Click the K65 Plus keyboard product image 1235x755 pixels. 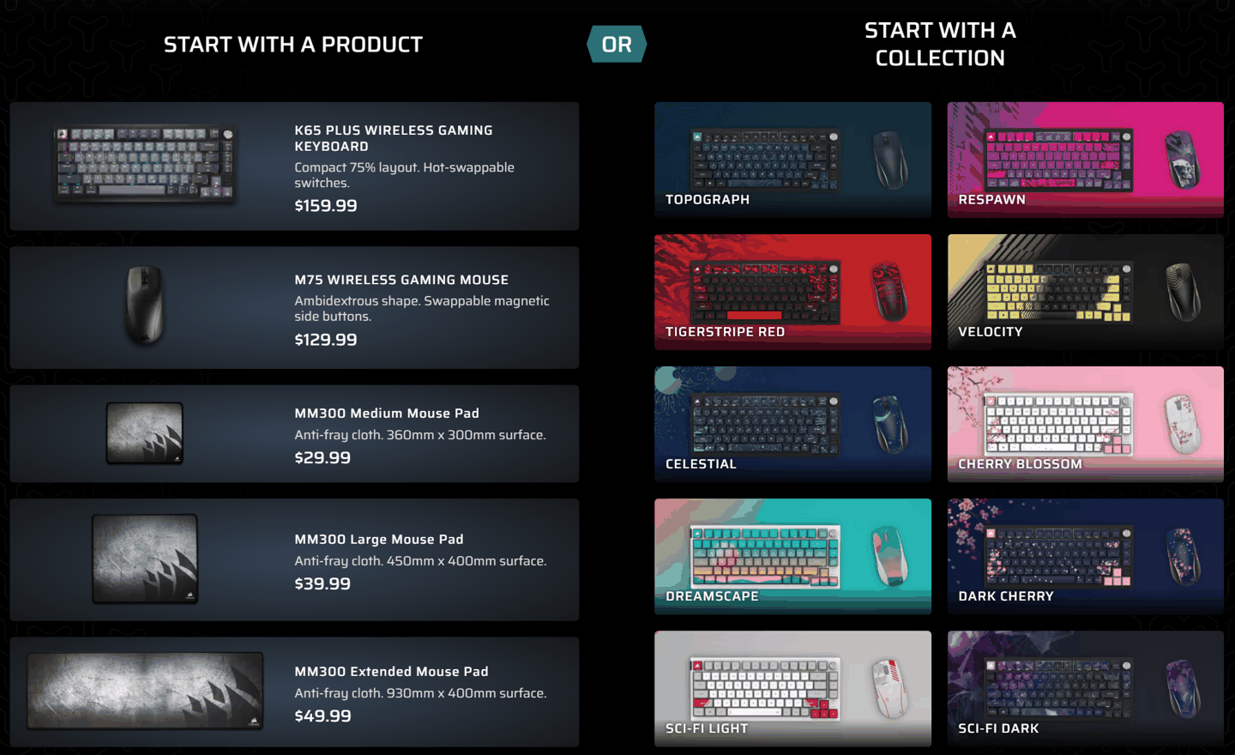144,164
